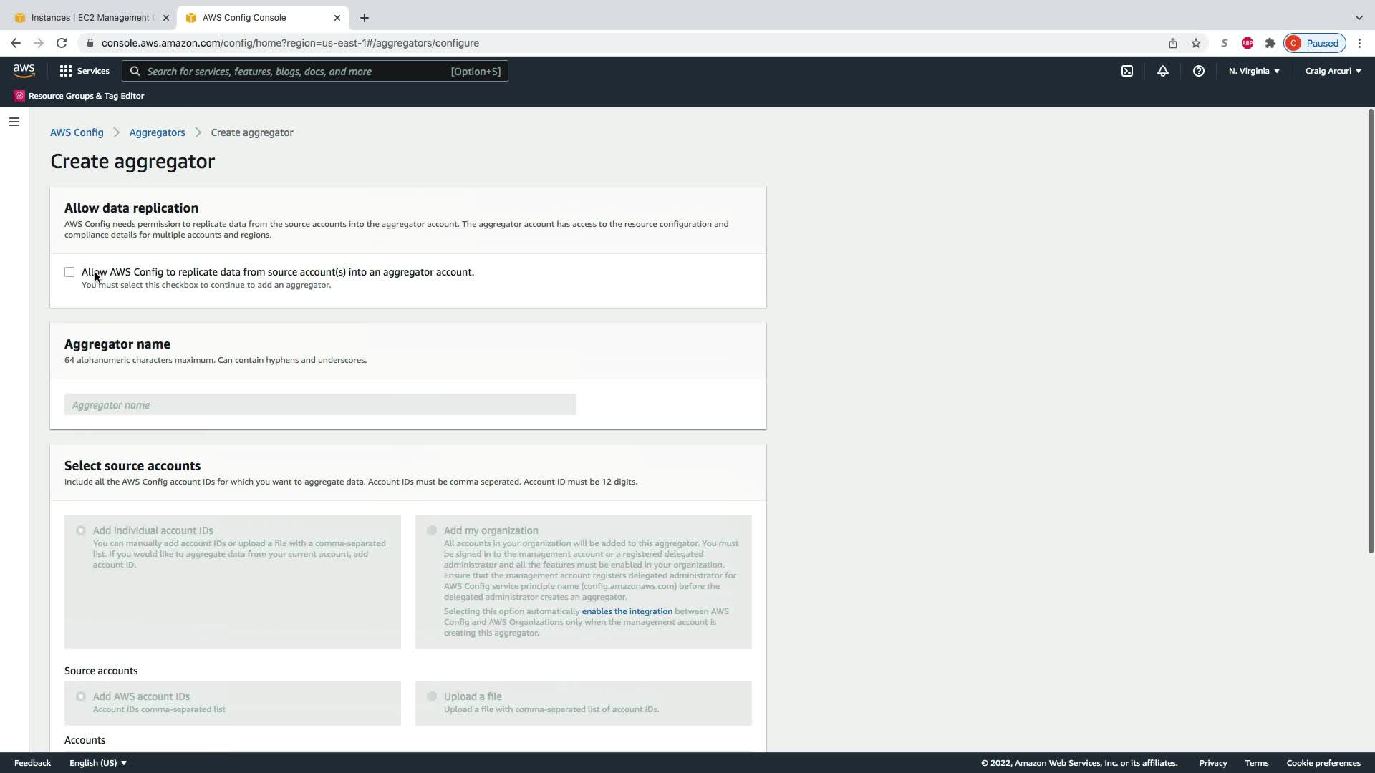Open the browser extensions puzzle icon

(x=1270, y=43)
